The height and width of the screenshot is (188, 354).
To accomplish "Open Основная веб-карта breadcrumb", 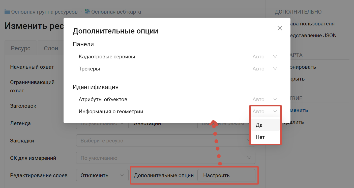I will [116, 12].
